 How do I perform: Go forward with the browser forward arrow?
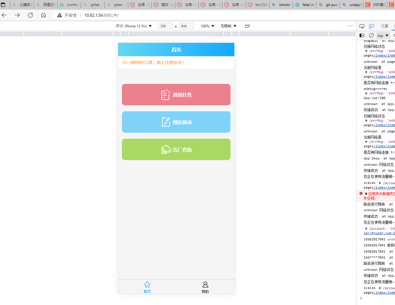(17, 15)
